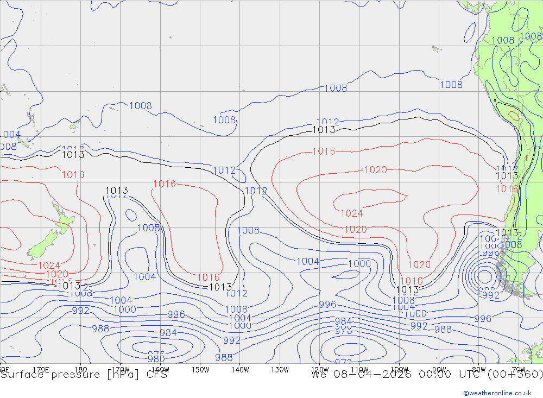The image size is (543, 398).
Task: Click the red "1024" label just south of New Zealand
Action: (49, 266)
